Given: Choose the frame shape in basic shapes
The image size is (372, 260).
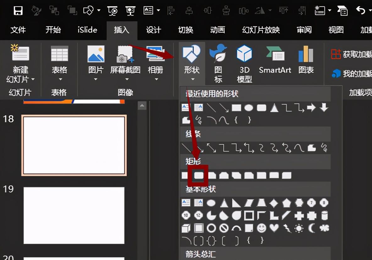Looking at the screenshot, I should tap(249, 216).
